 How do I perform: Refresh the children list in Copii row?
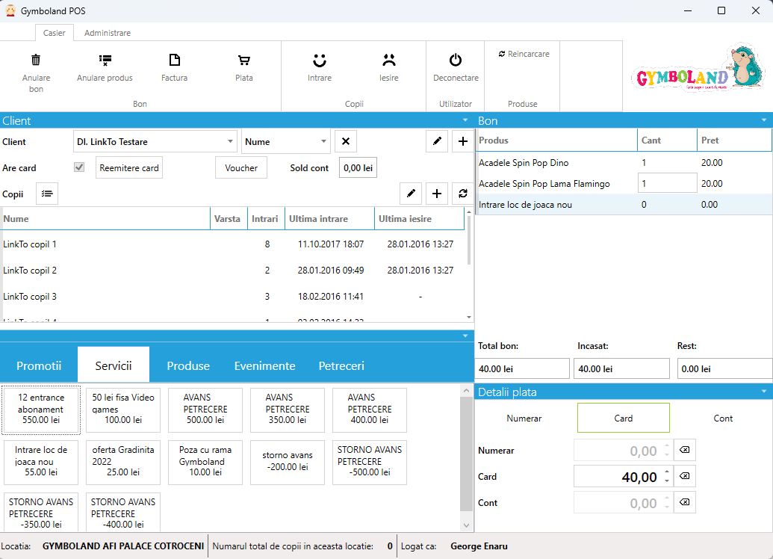(463, 194)
